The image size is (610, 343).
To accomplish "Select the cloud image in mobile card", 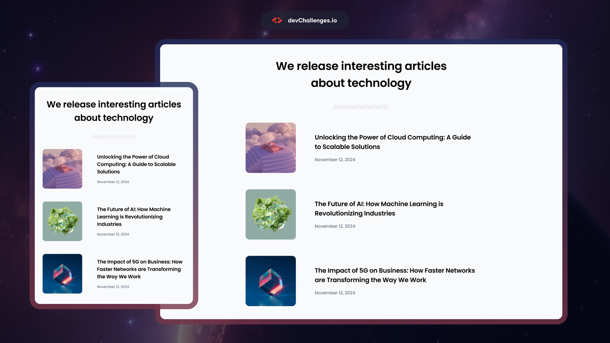I will (x=62, y=169).
